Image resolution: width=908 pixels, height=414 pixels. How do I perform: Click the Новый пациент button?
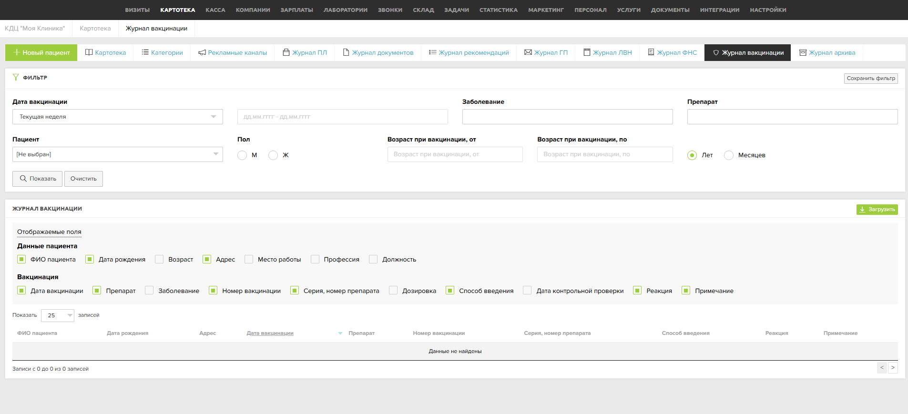tap(41, 52)
